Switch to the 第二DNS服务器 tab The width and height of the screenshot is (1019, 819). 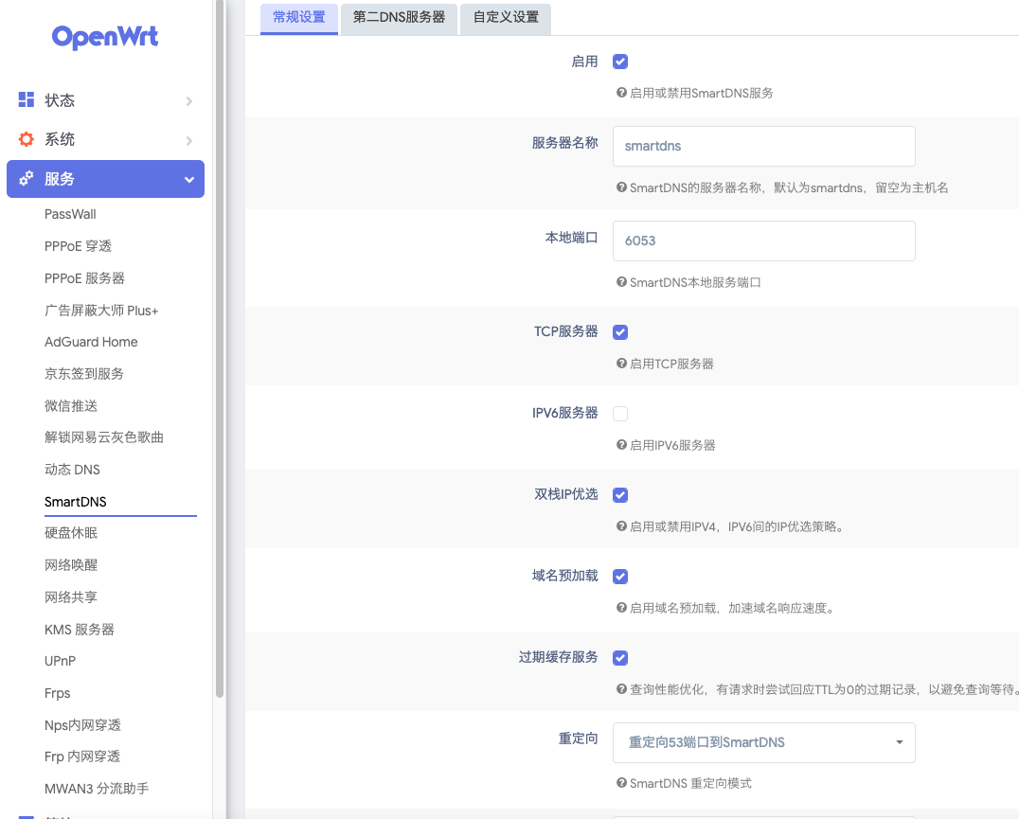click(399, 18)
